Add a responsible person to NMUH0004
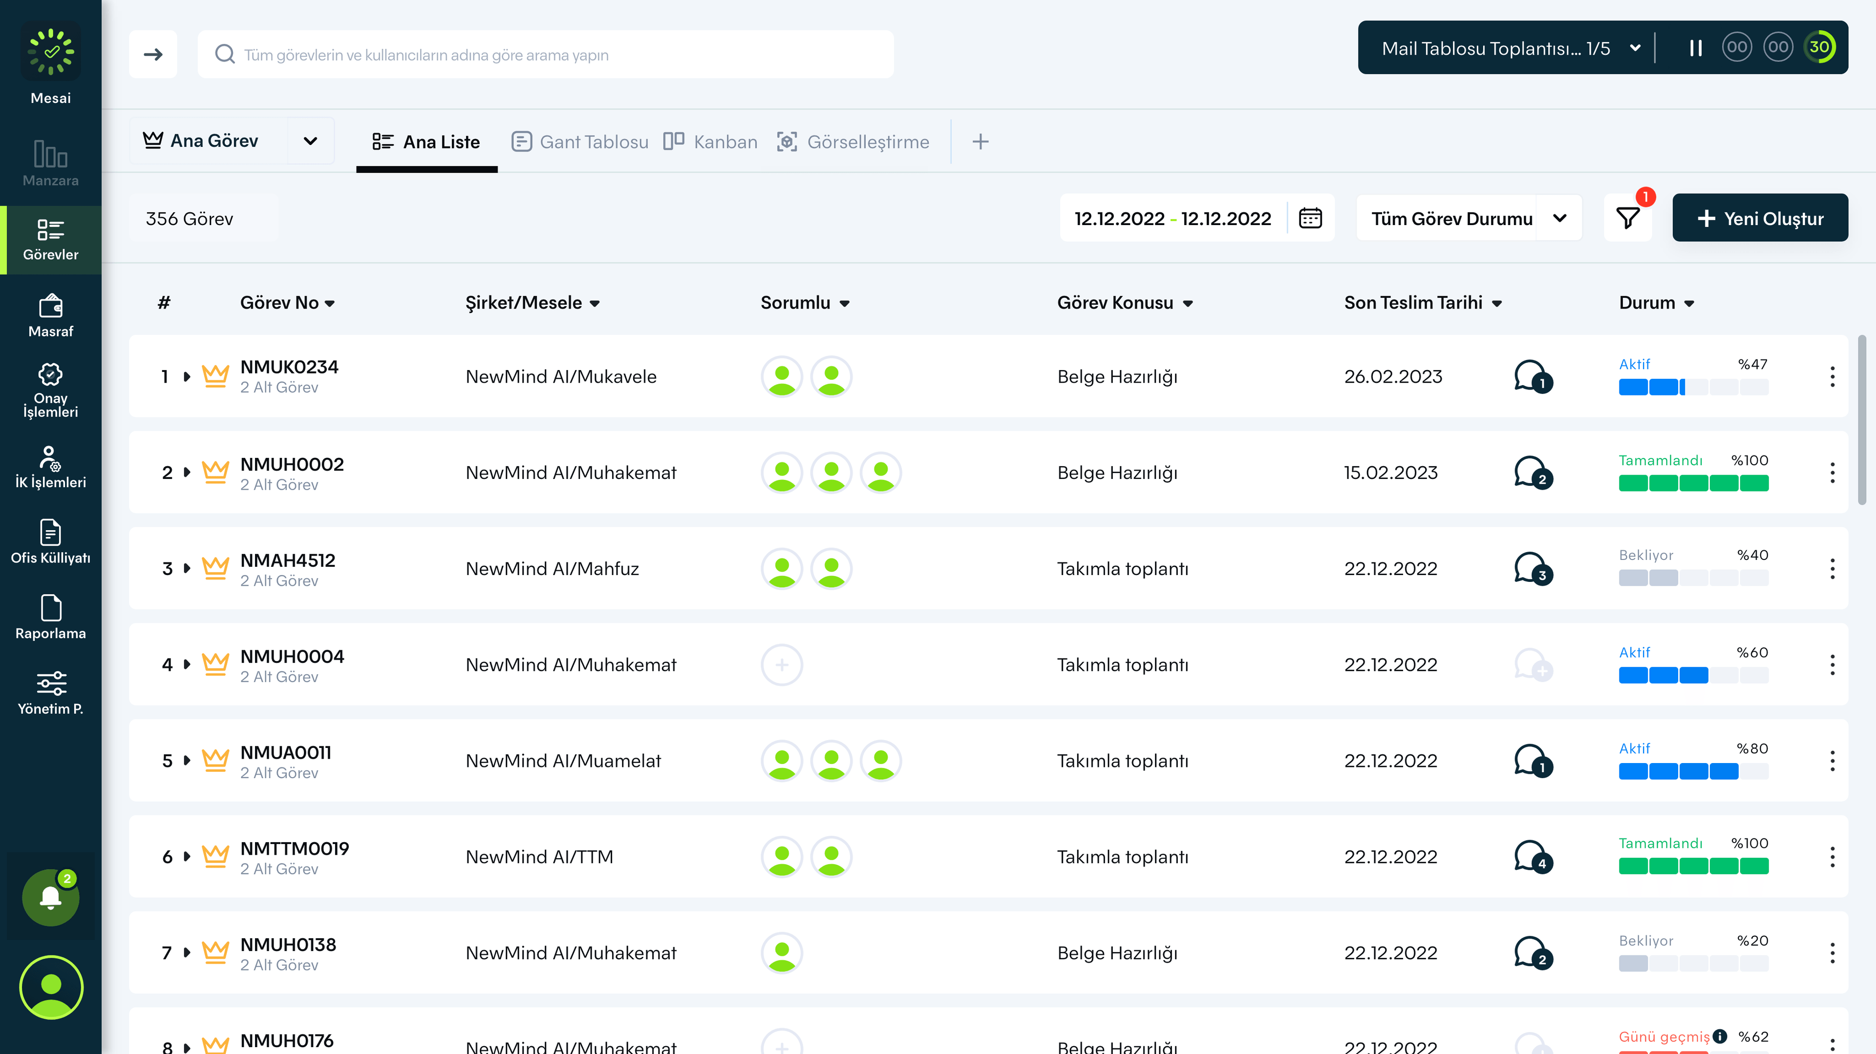This screenshot has width=1876, height=1054. point(782,664)
